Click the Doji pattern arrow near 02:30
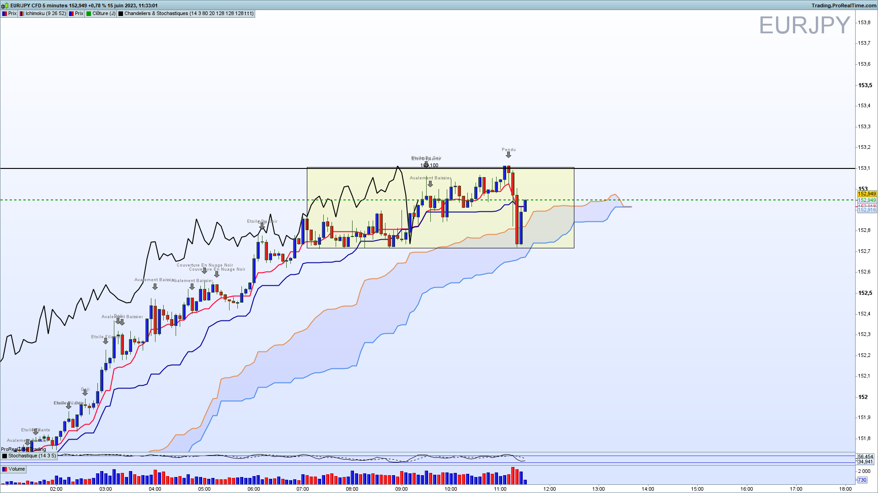878x493 pixels. click(x=85, y=393)
